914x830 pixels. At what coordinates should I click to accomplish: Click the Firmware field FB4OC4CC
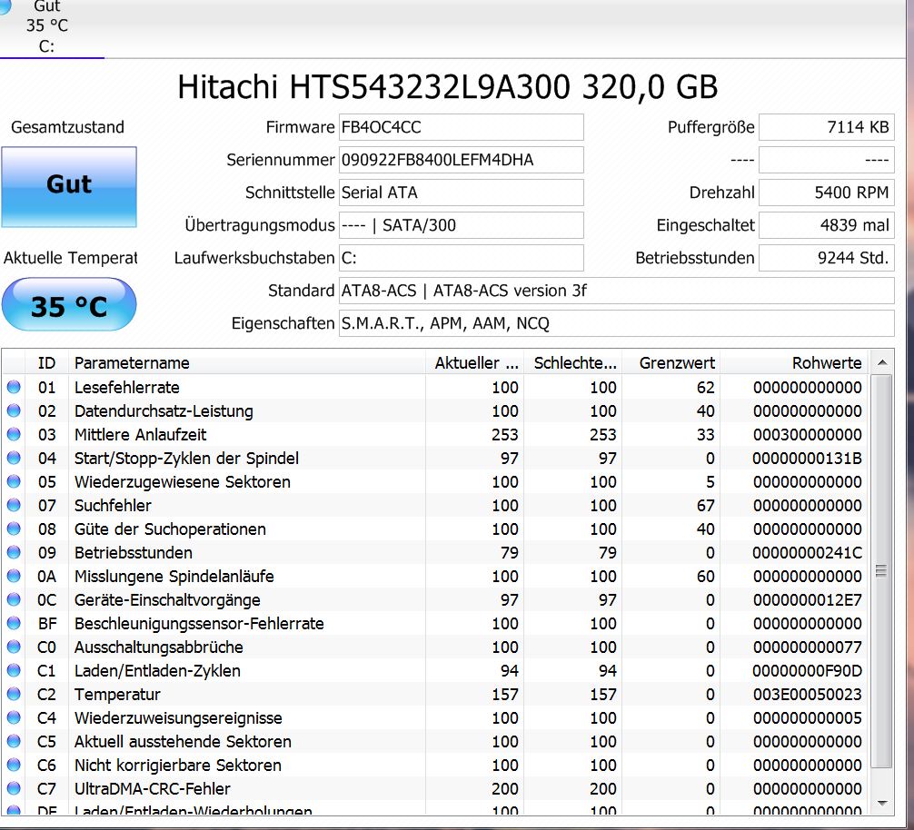[x=461, y=127]
